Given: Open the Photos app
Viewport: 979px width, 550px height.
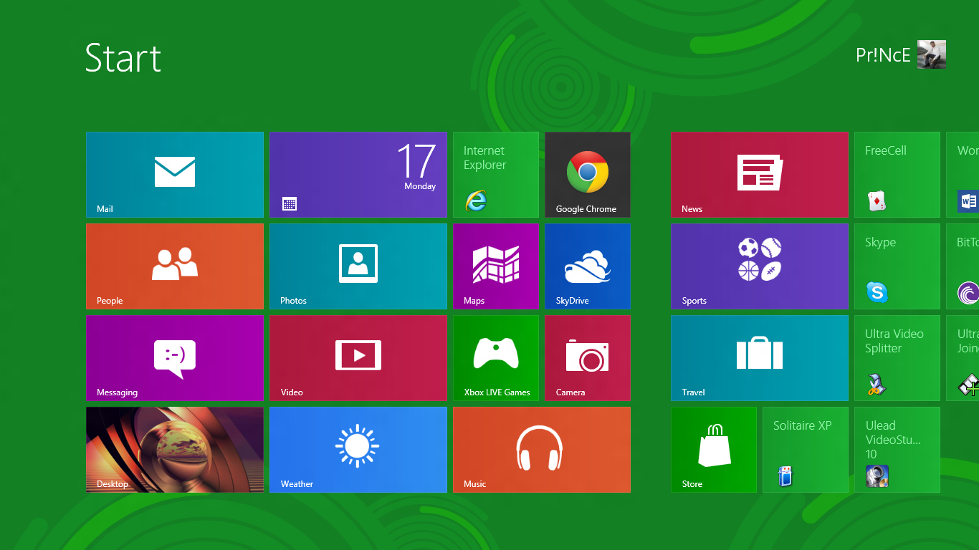Looking at the screenshot, I should (358, 266).
